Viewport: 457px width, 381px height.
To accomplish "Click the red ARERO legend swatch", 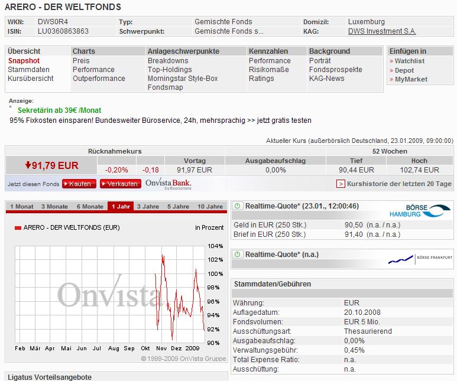I will pyautogui.click(x=17, y=227).
